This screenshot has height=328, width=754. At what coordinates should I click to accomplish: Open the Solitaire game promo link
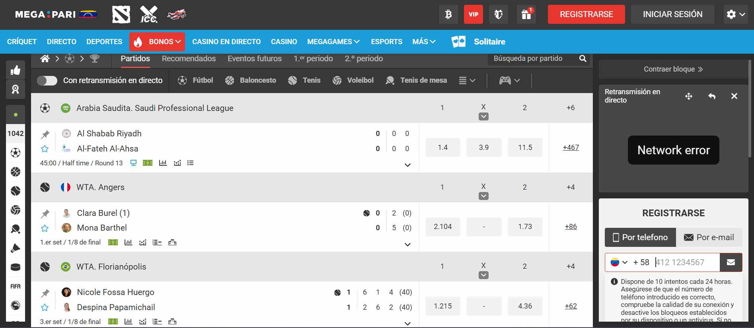[x=478, y=42]
